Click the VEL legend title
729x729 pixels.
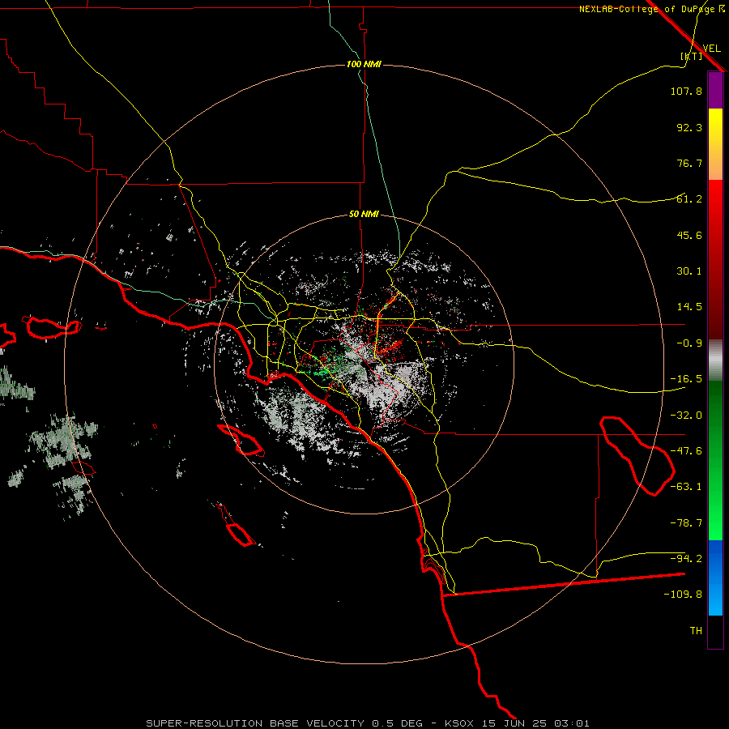[x=711, y=49]
